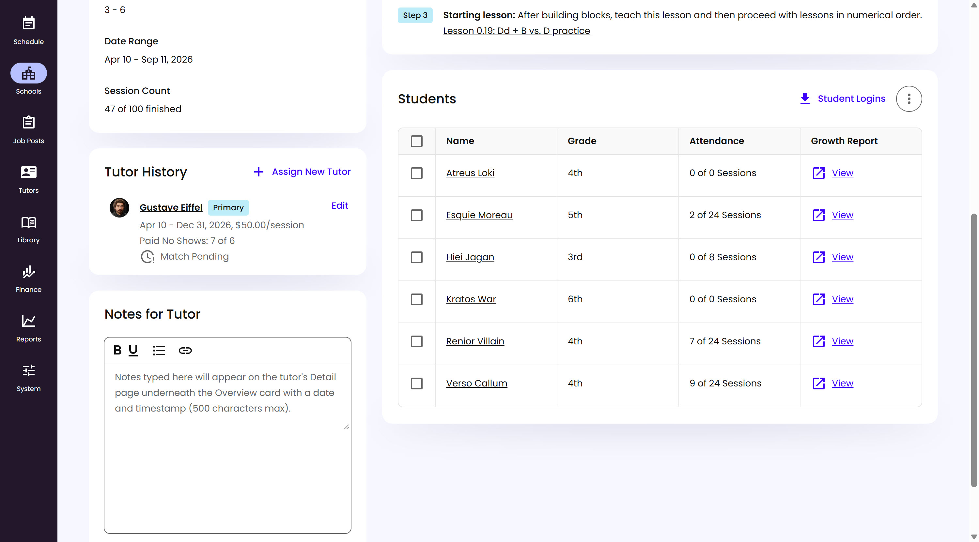
Task: Click the Primary badge beside Gustave Eiffel
Action: click(x=228, y=207)
